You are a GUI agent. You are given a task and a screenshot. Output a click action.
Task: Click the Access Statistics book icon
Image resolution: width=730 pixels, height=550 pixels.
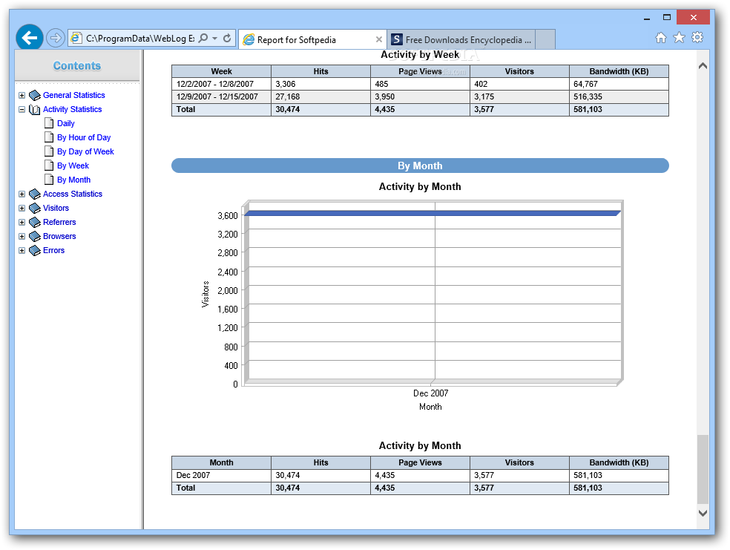tap(34, 194)
